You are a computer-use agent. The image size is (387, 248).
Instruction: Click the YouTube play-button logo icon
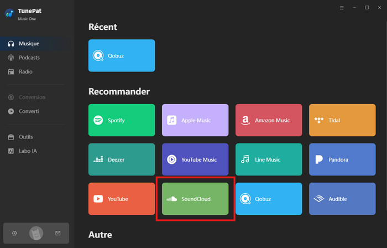click(98, 199)
